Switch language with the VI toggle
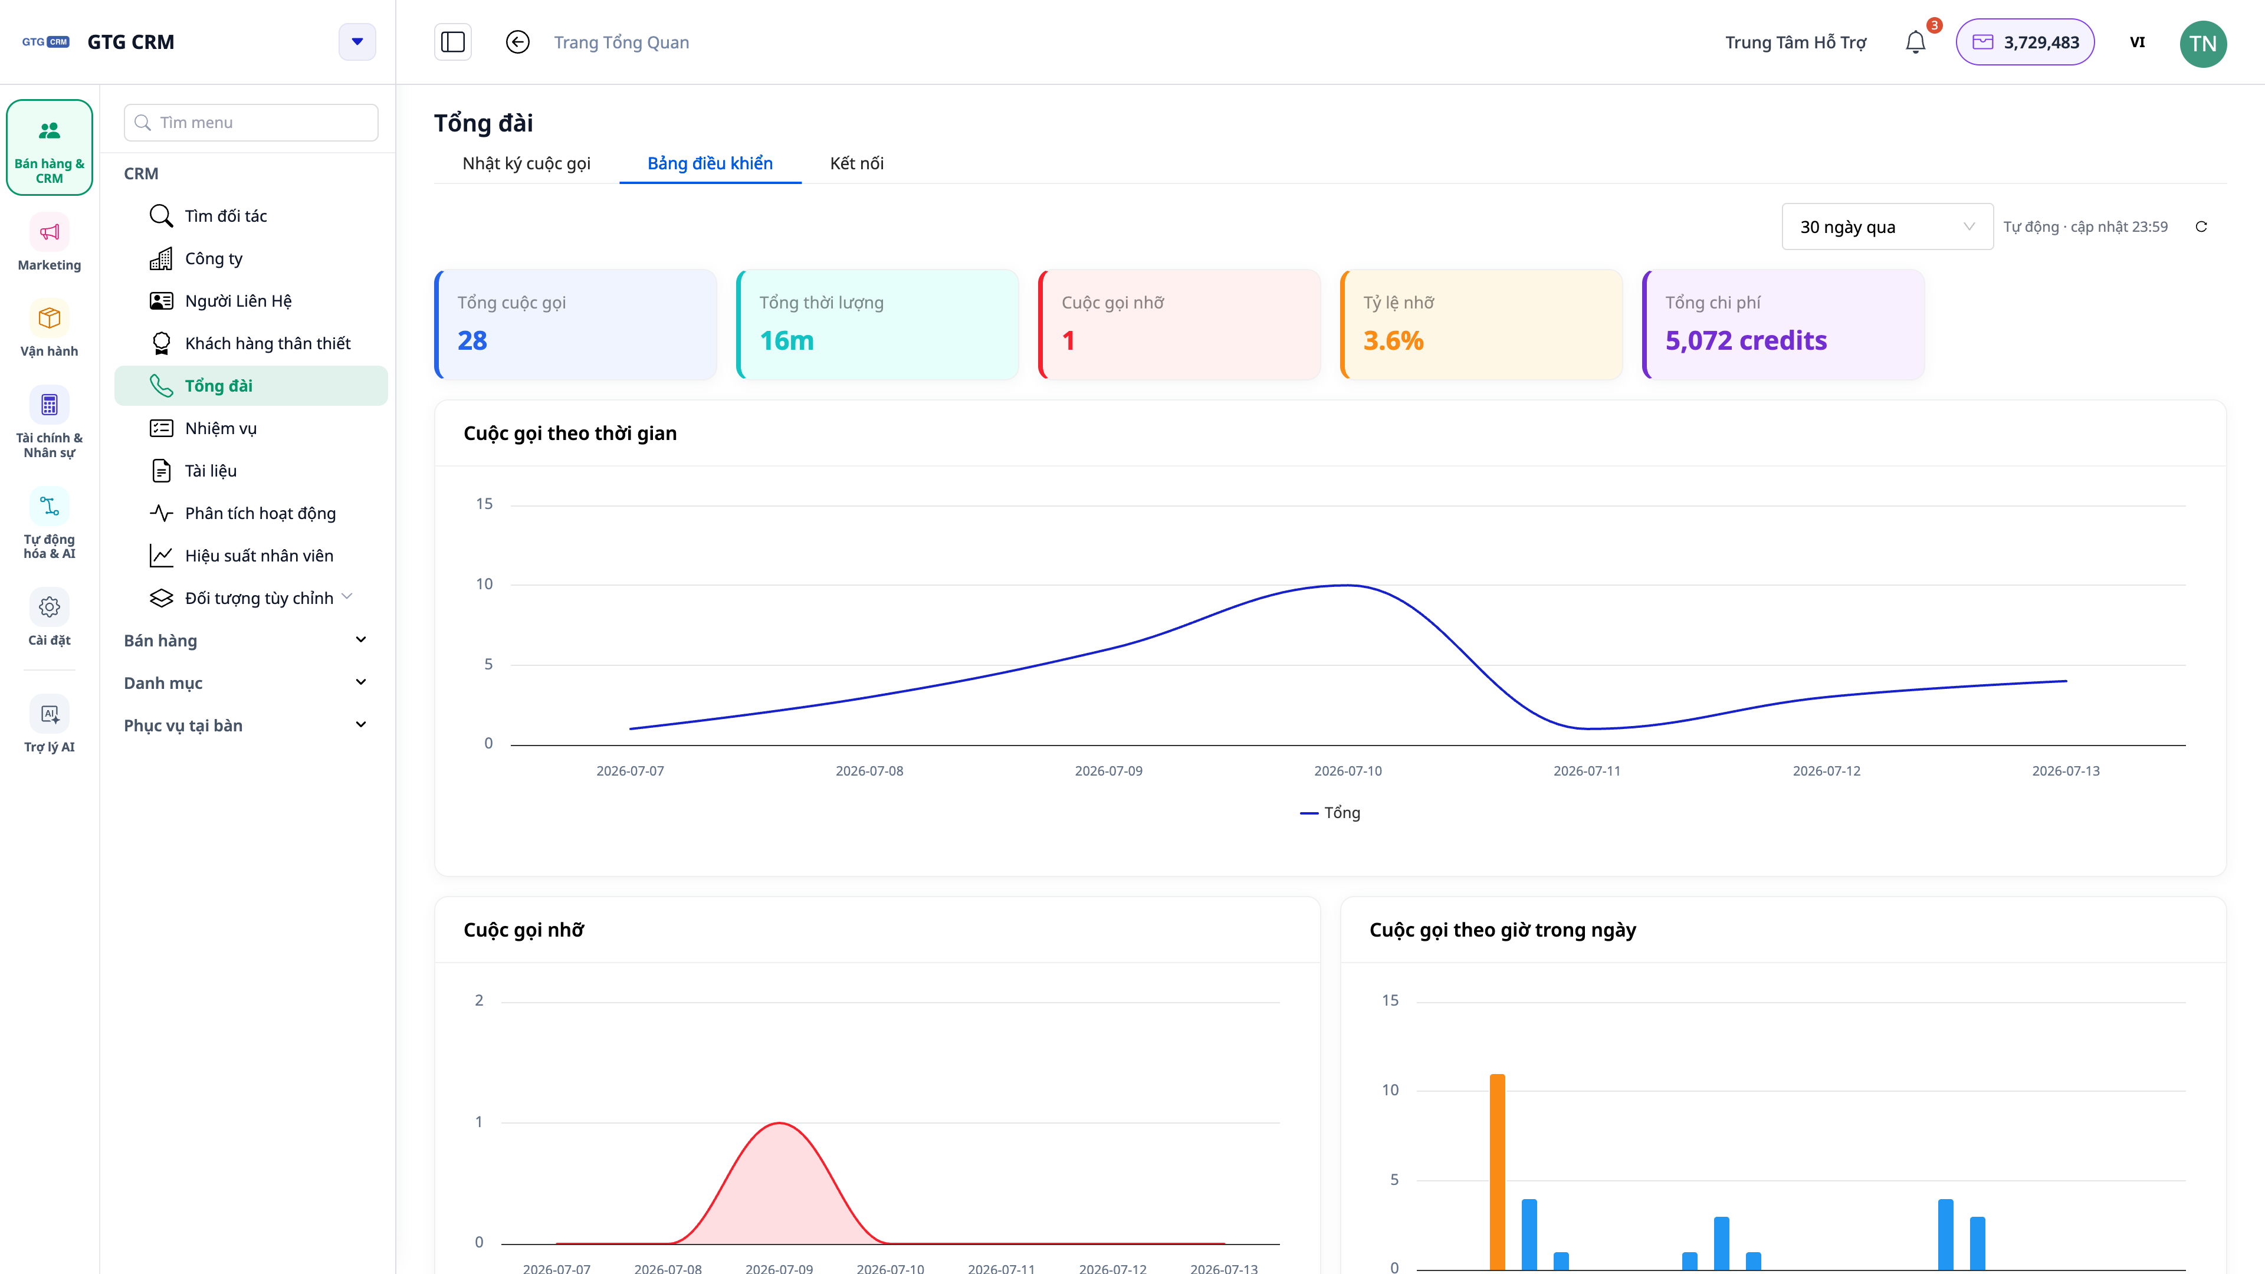The width and height of the screenshot is (2265, 1274). tap(2138, 42)
